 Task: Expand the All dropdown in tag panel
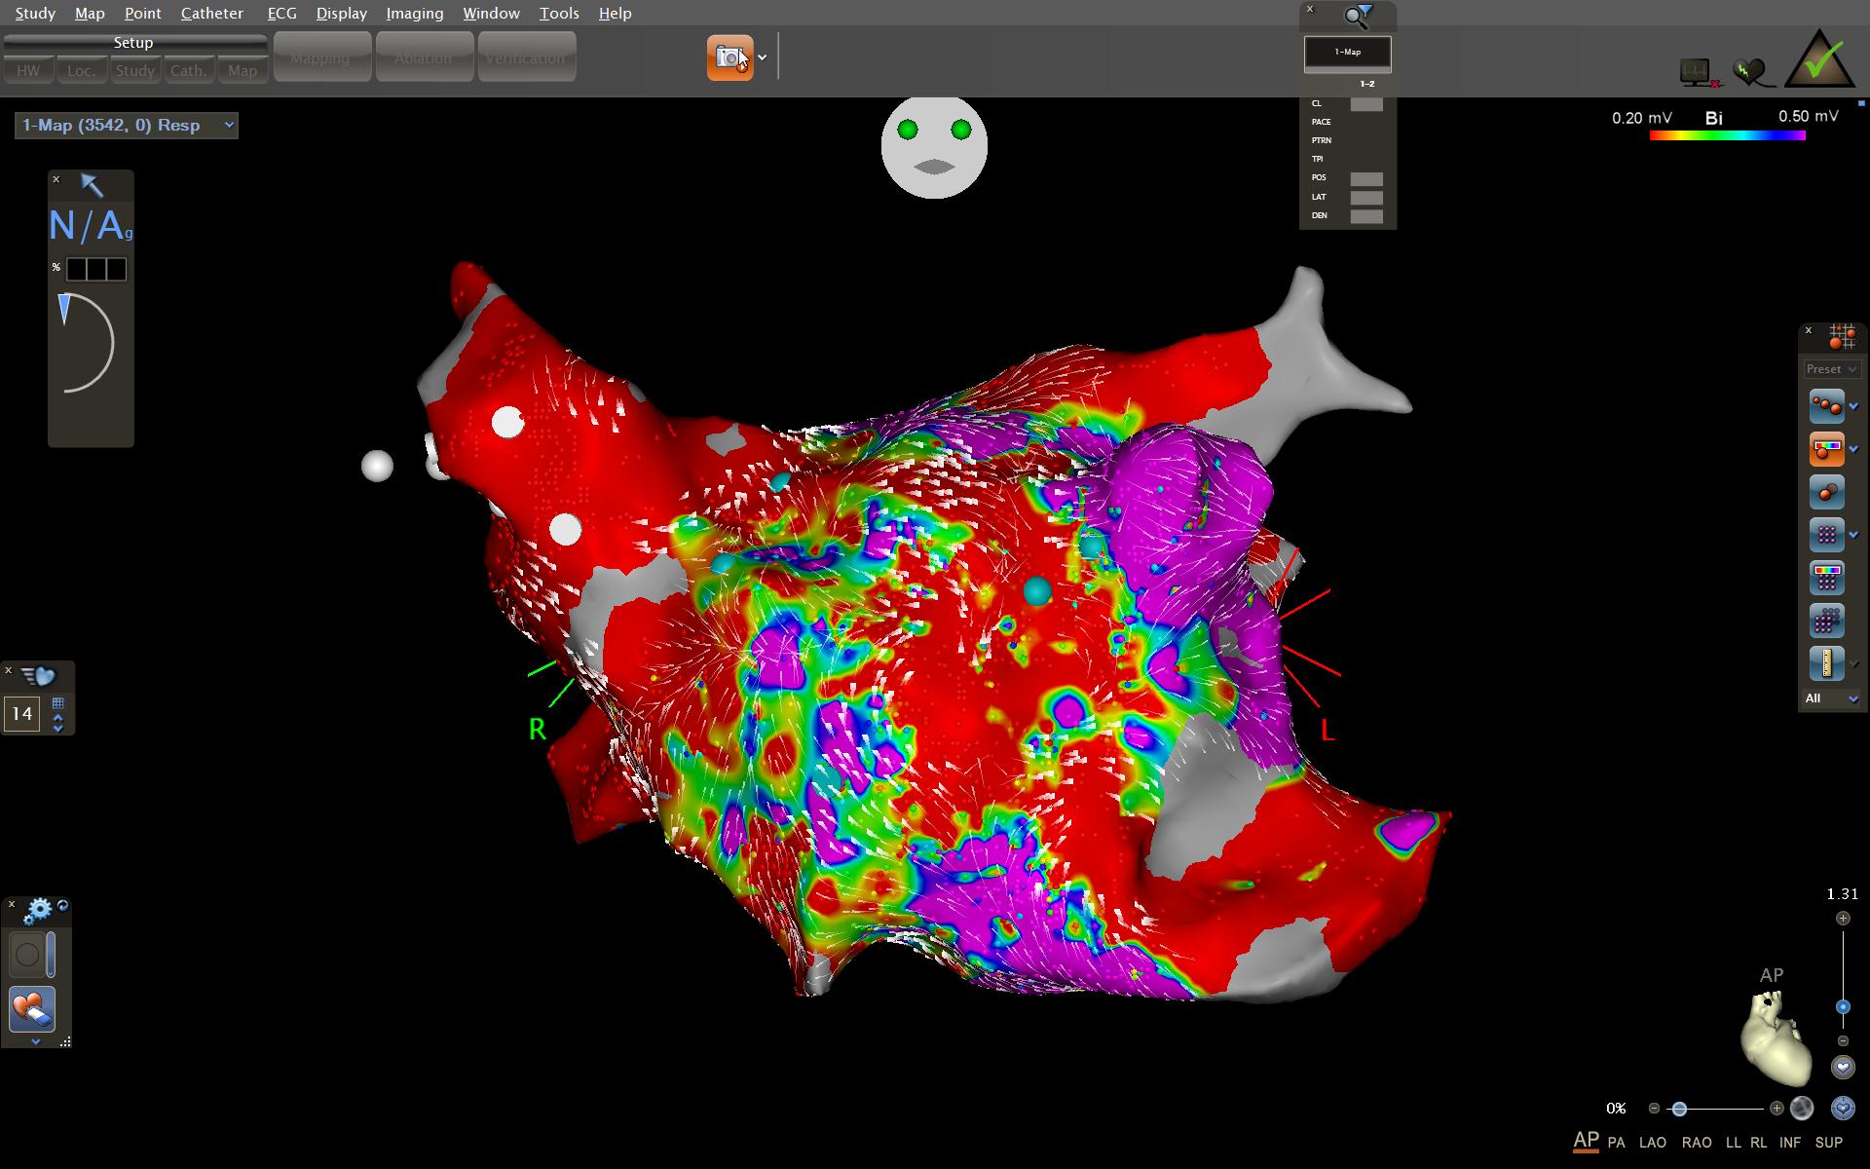tap(1831, 698)
